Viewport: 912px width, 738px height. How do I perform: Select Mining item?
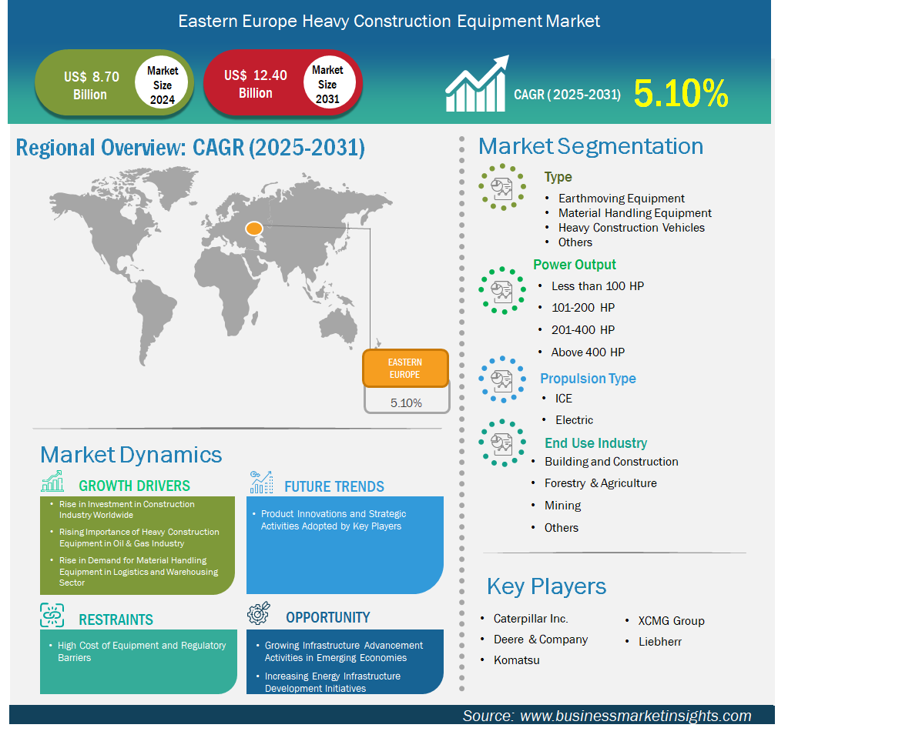[562, 506]
